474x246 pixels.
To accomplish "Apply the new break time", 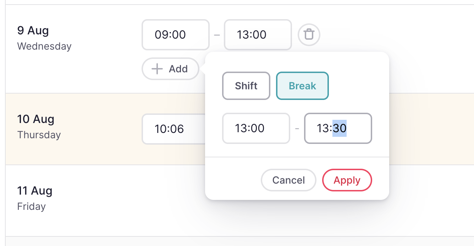I will coord(347,180).
